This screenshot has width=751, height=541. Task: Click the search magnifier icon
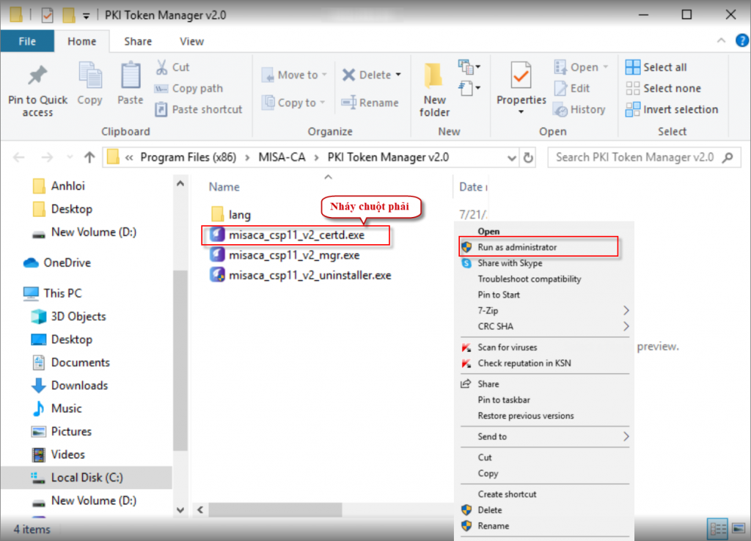[x=728, y=157]
